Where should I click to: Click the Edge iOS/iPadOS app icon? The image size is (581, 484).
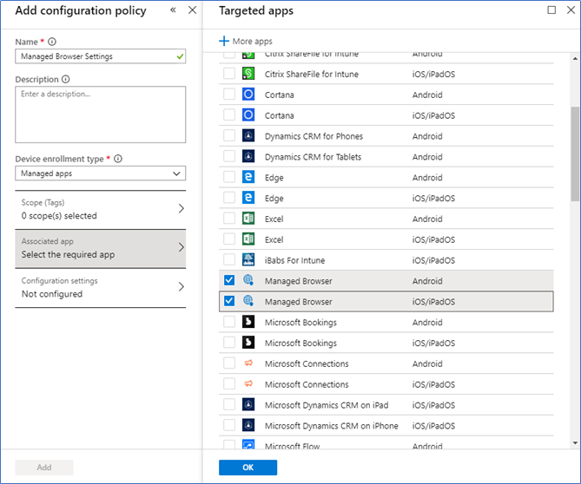click(x=248, y=198)
